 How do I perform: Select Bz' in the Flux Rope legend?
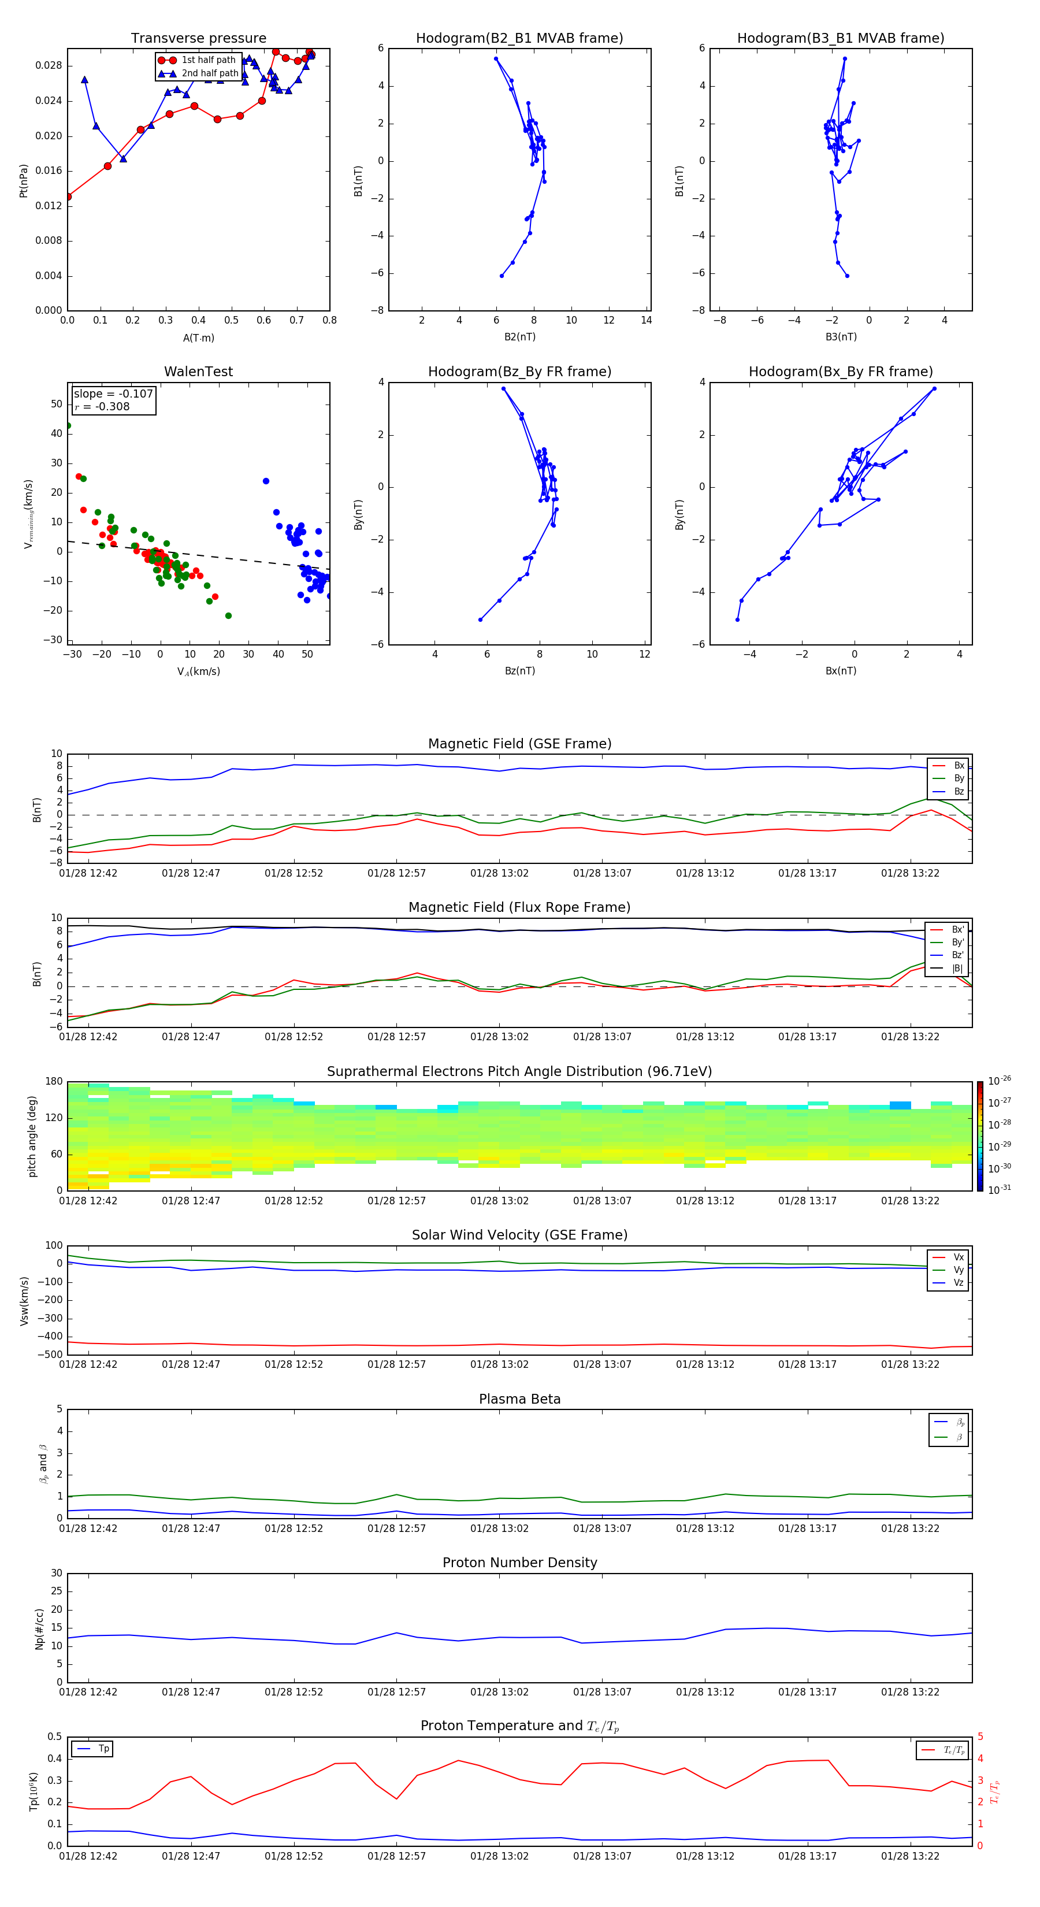point(948,955)
